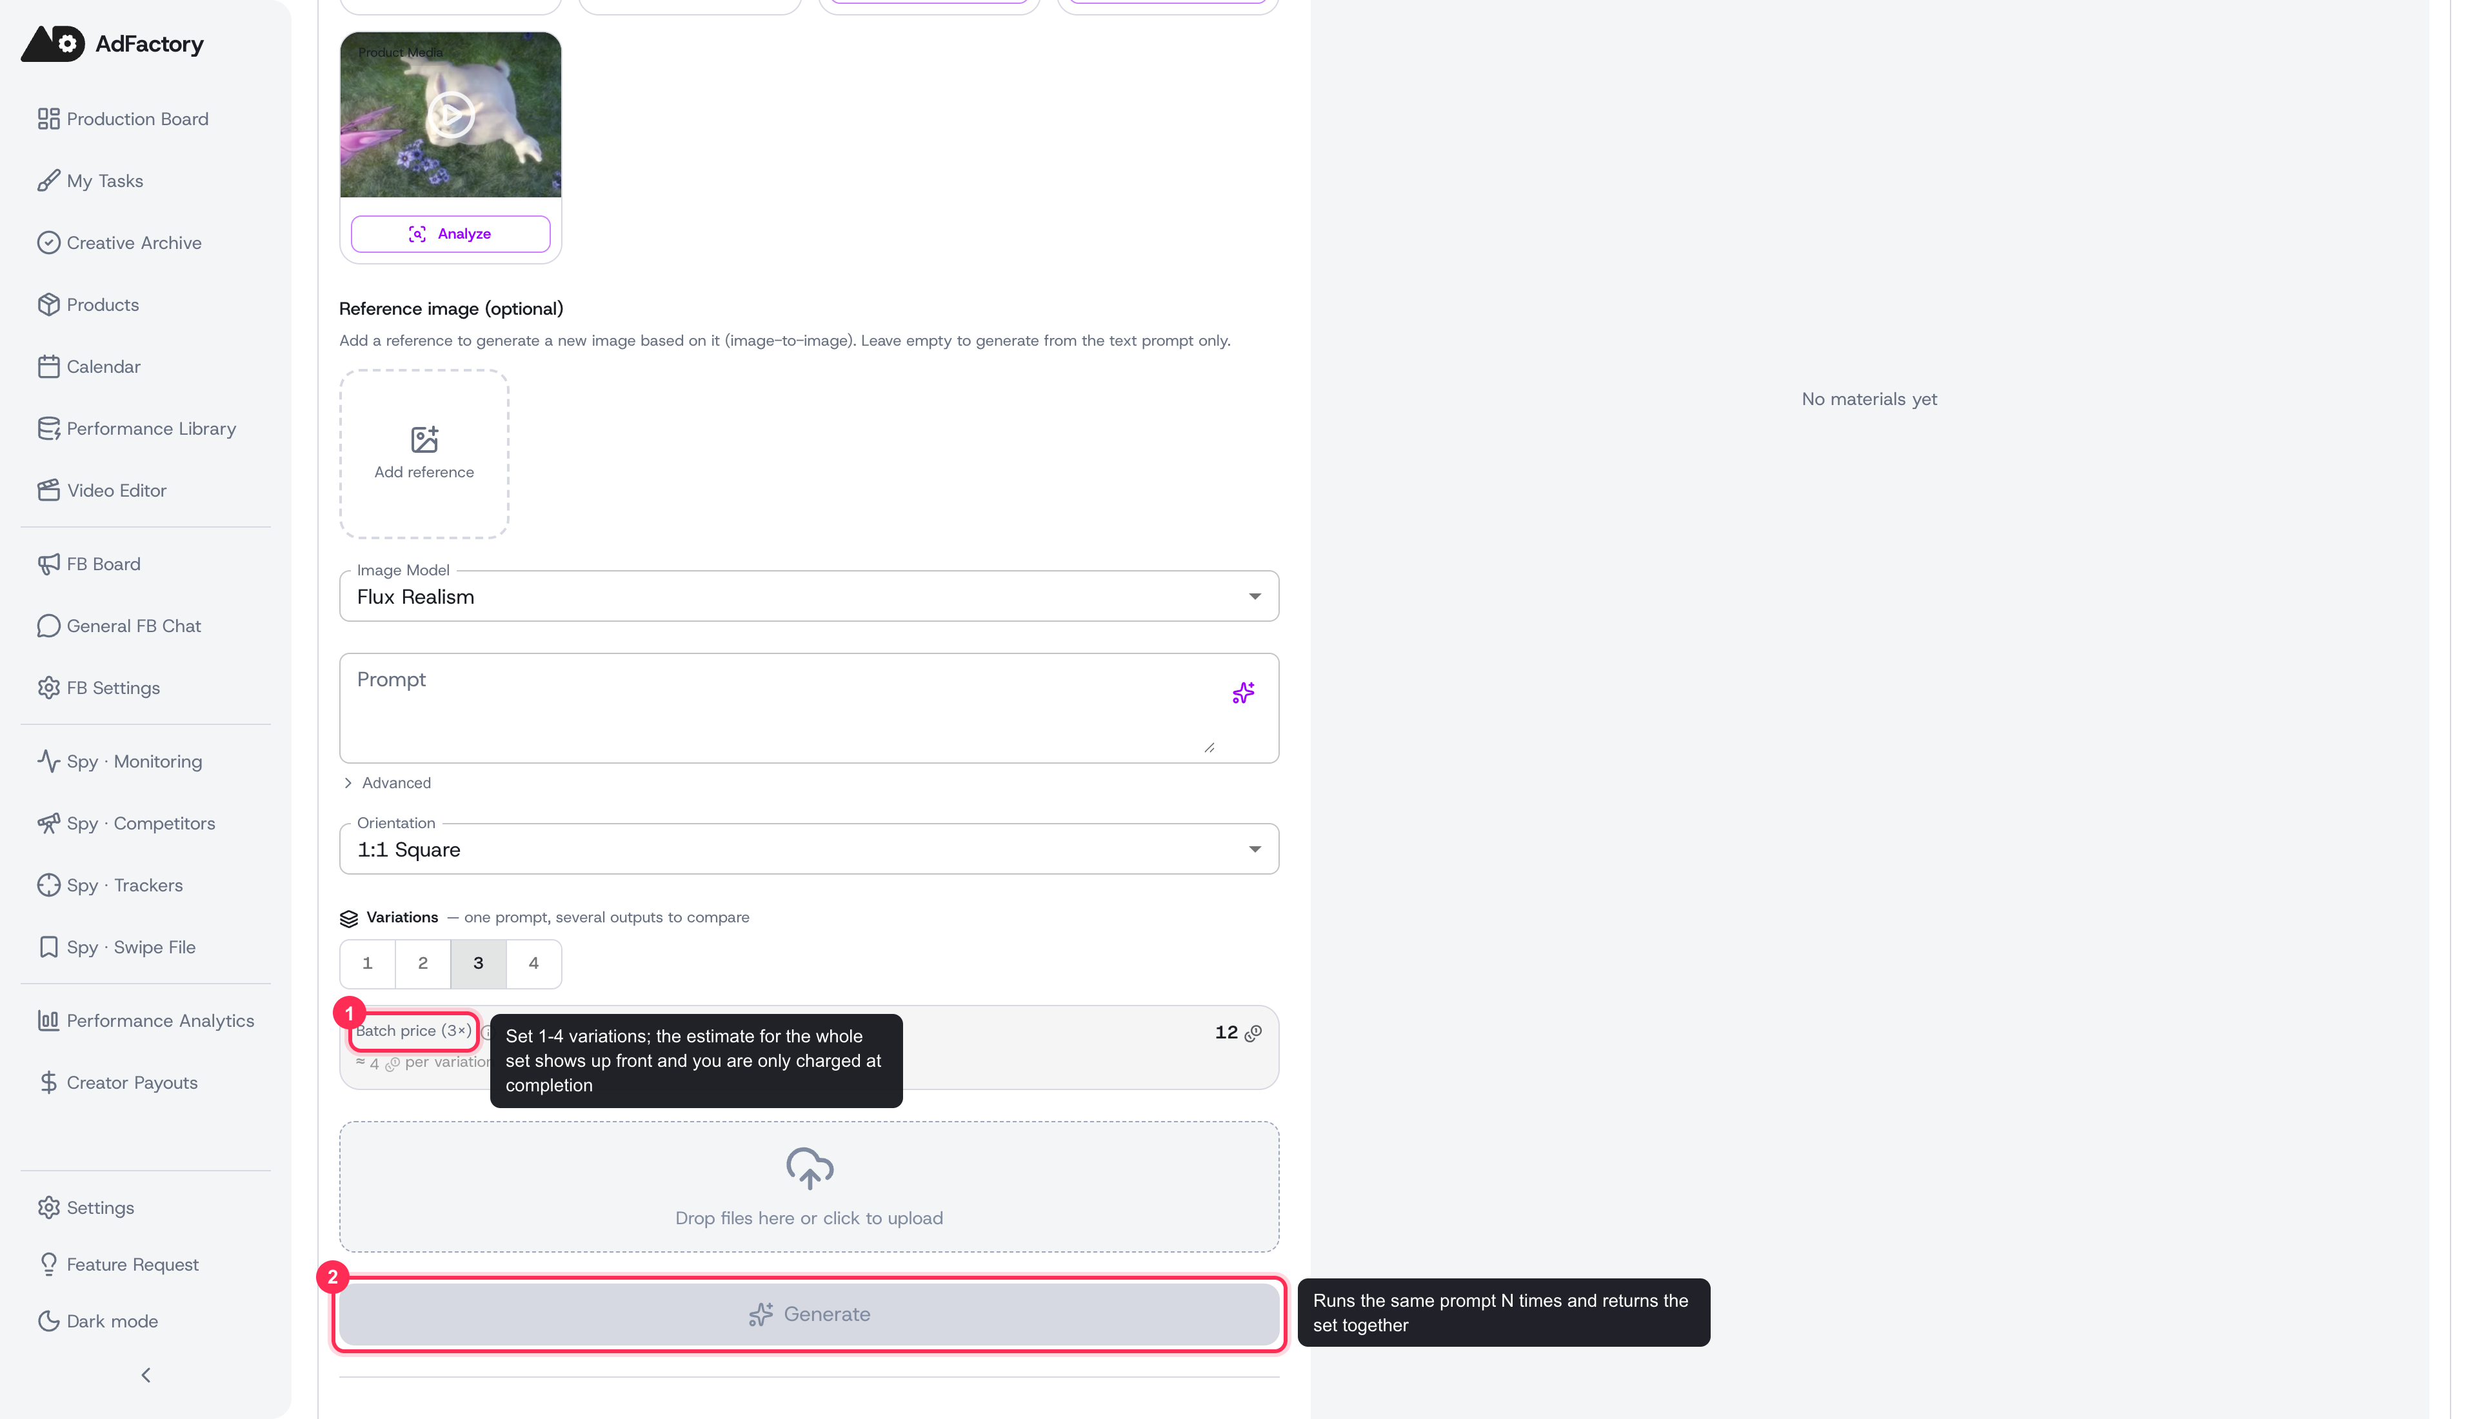Screen dimensions: 2477x1419
Task: Click into the Prompt text field
Action: coord(779,708)
